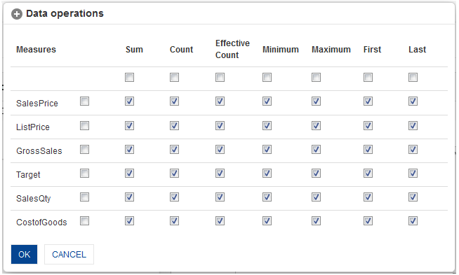Dismiss the dialog with CANCEL
The image size is (459, 275).
(x=69, y=254)
